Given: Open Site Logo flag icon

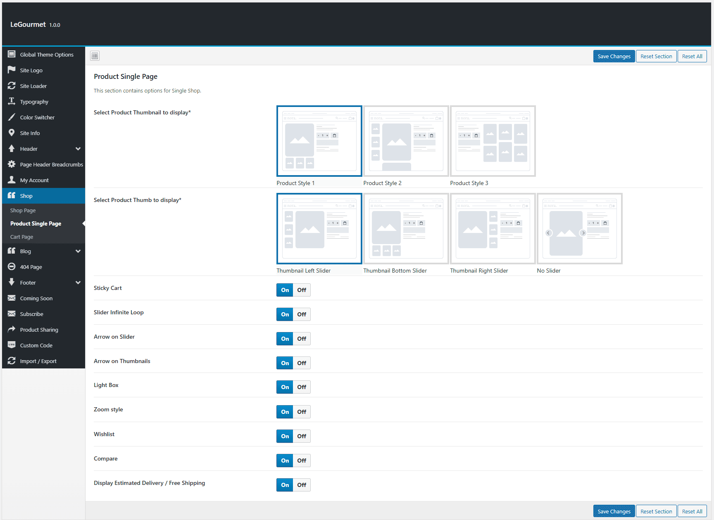Looking at the screenshot, I should click(12, 70).
